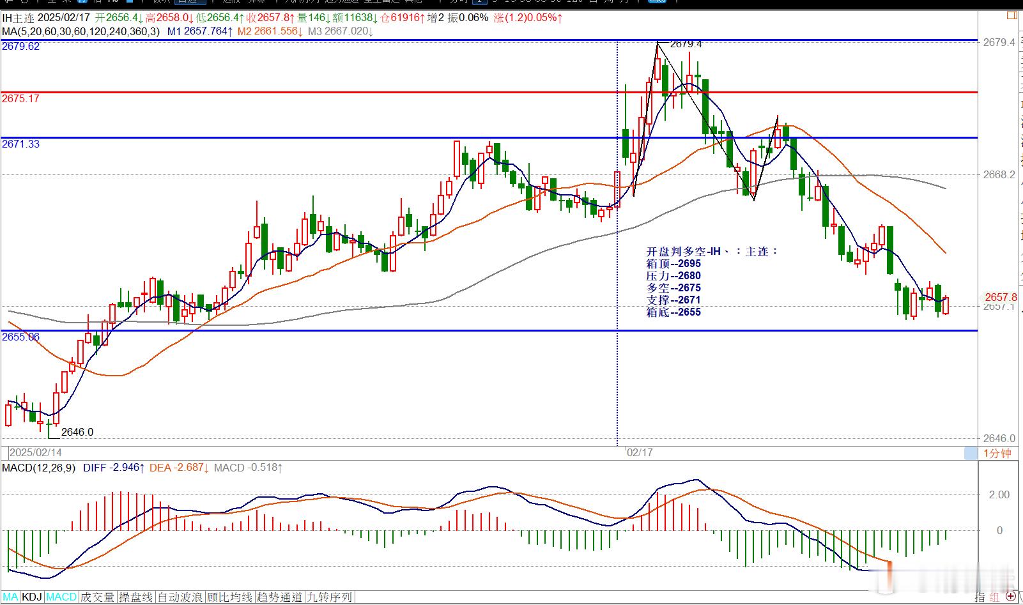Open the 九转序列 tab
The height and width of the screenshot is (605, 1023).
329,597
